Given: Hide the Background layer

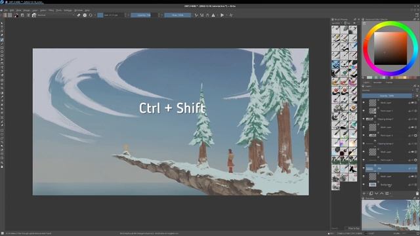Looking at the screenshot, I should 364,185.
